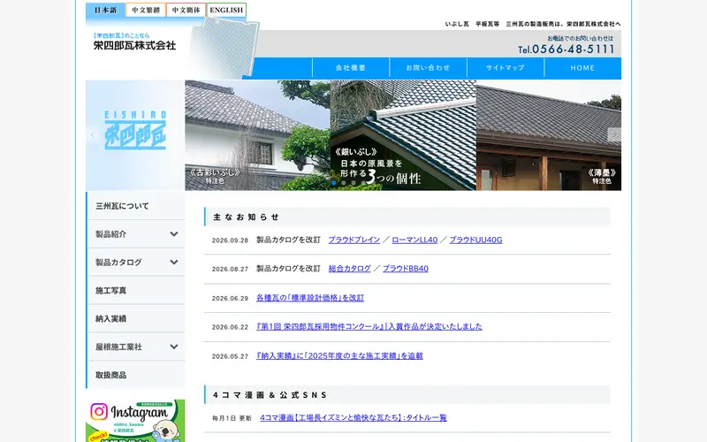Select the first carousel dot indicator
This screenshot has height=442, width=707.
(334, 183)
